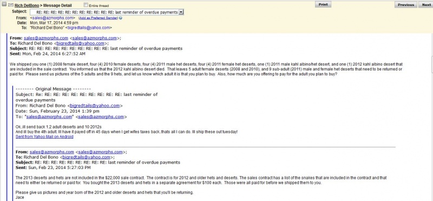Open the Rich DelBono breadcrumb link

27,5
